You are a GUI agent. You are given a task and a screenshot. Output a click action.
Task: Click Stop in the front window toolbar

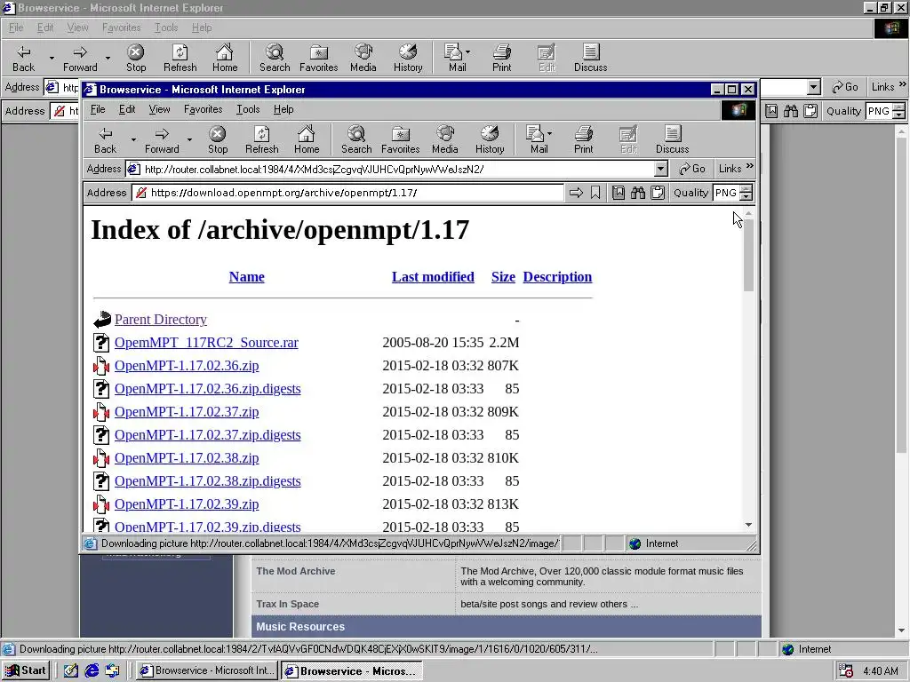[218, 140]
